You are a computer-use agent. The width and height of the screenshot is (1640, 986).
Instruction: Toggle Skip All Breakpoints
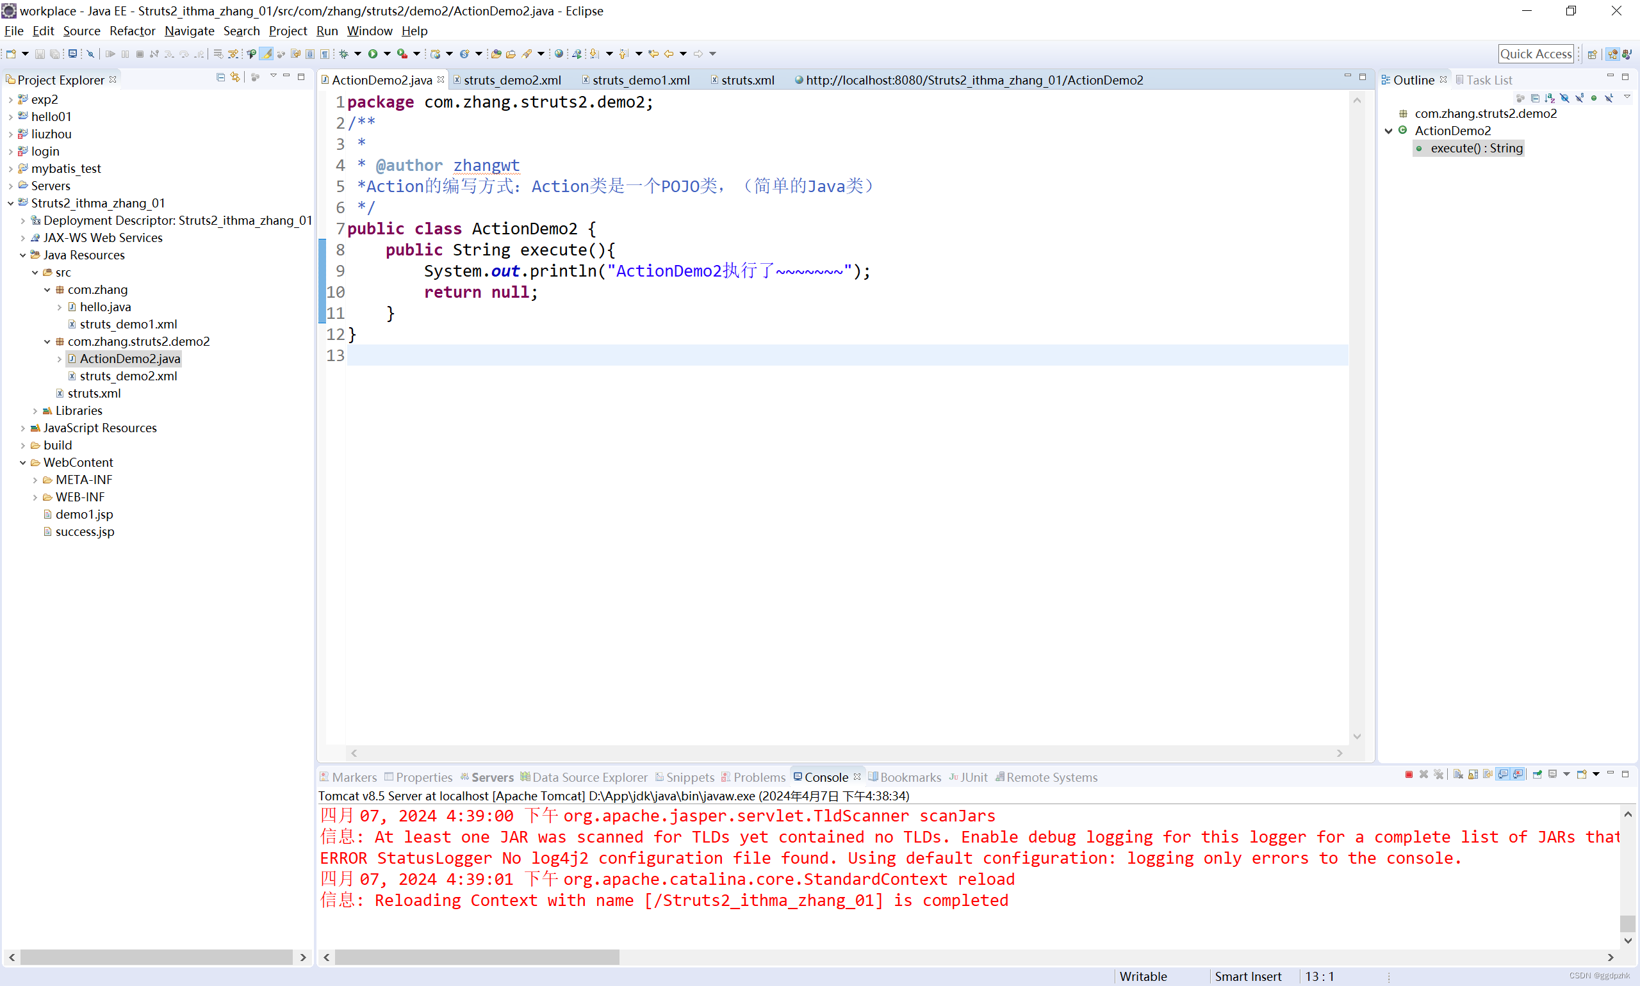(x=90, y=54)
